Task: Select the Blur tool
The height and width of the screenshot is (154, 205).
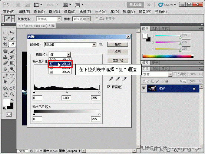Action: point(5,69)
